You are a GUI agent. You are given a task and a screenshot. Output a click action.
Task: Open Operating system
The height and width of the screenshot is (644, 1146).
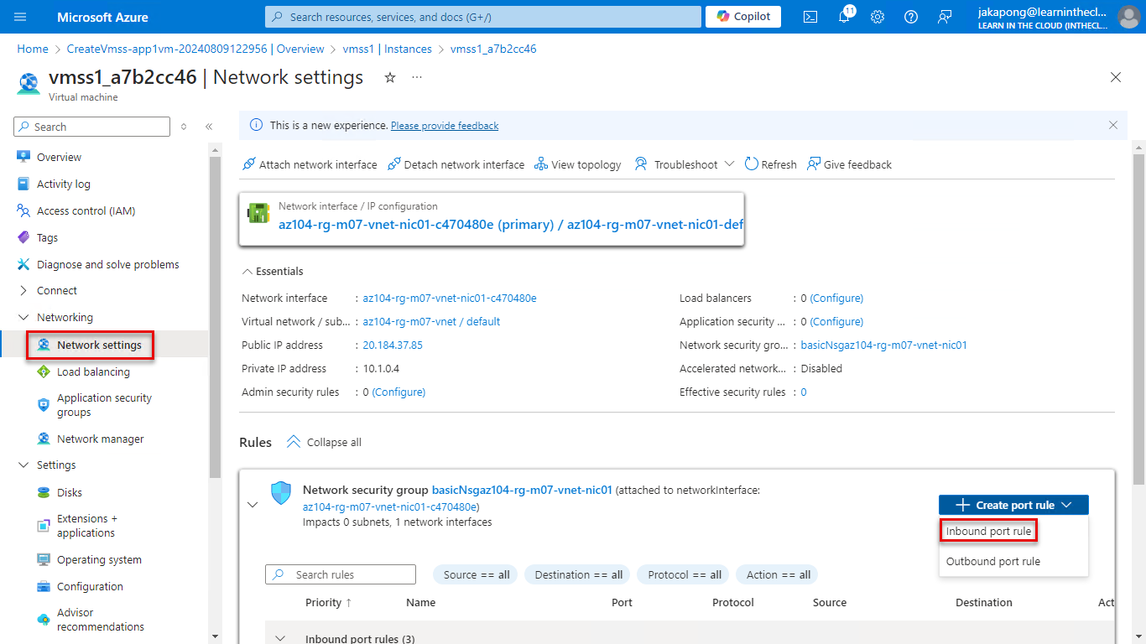99,559
